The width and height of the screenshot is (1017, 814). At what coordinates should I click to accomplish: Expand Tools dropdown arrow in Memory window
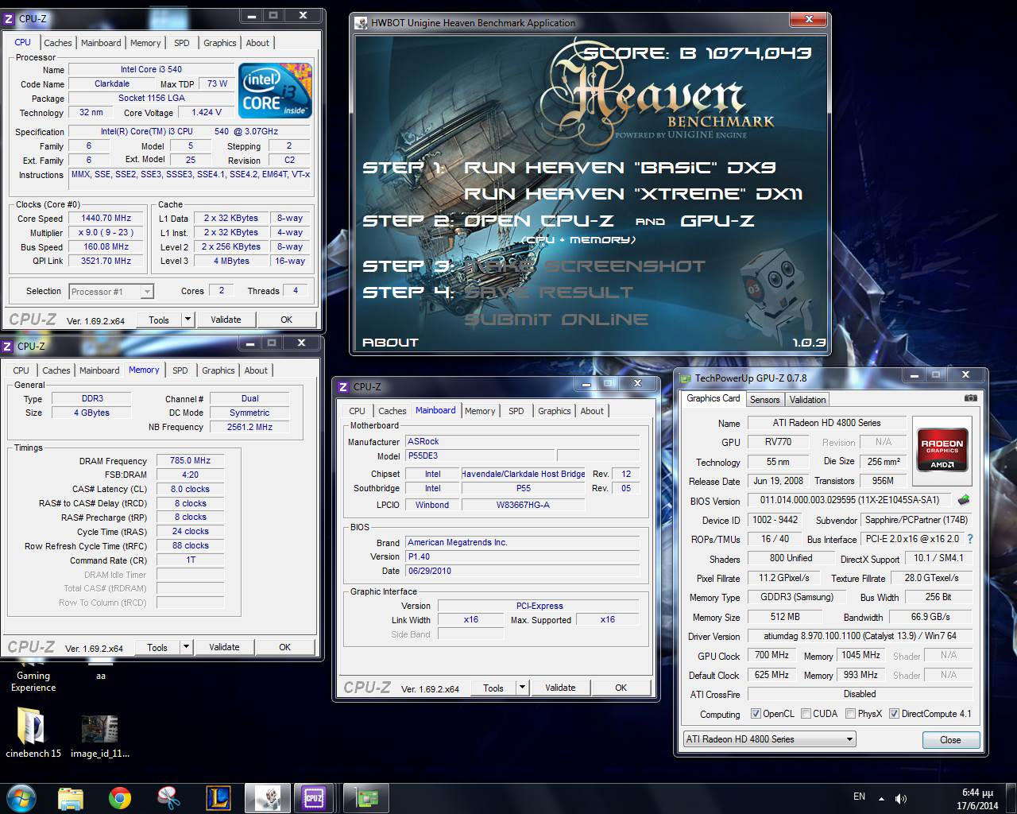186,647
